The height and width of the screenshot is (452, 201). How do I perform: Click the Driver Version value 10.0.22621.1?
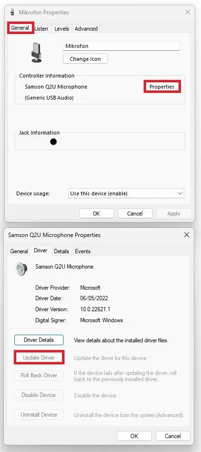(95, 309)
